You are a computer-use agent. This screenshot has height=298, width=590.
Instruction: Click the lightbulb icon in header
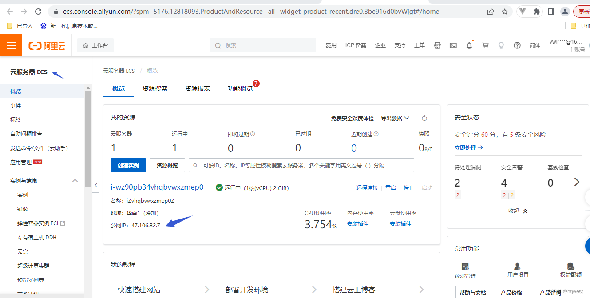(x=501, y=45)
